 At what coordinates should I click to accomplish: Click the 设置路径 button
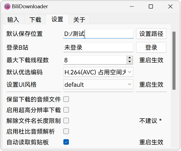pos(151,34)
